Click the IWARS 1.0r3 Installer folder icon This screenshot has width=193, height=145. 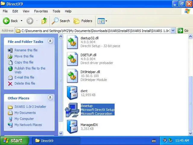pyautogui.click(x=10, y=107)
